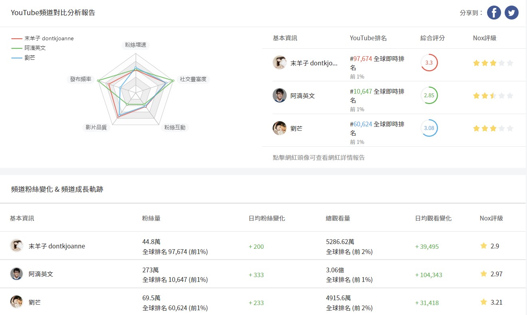Click the 2.85 score circle for 阿滴英文
This screenshot has width=527, height=315.
coord(429,95)
